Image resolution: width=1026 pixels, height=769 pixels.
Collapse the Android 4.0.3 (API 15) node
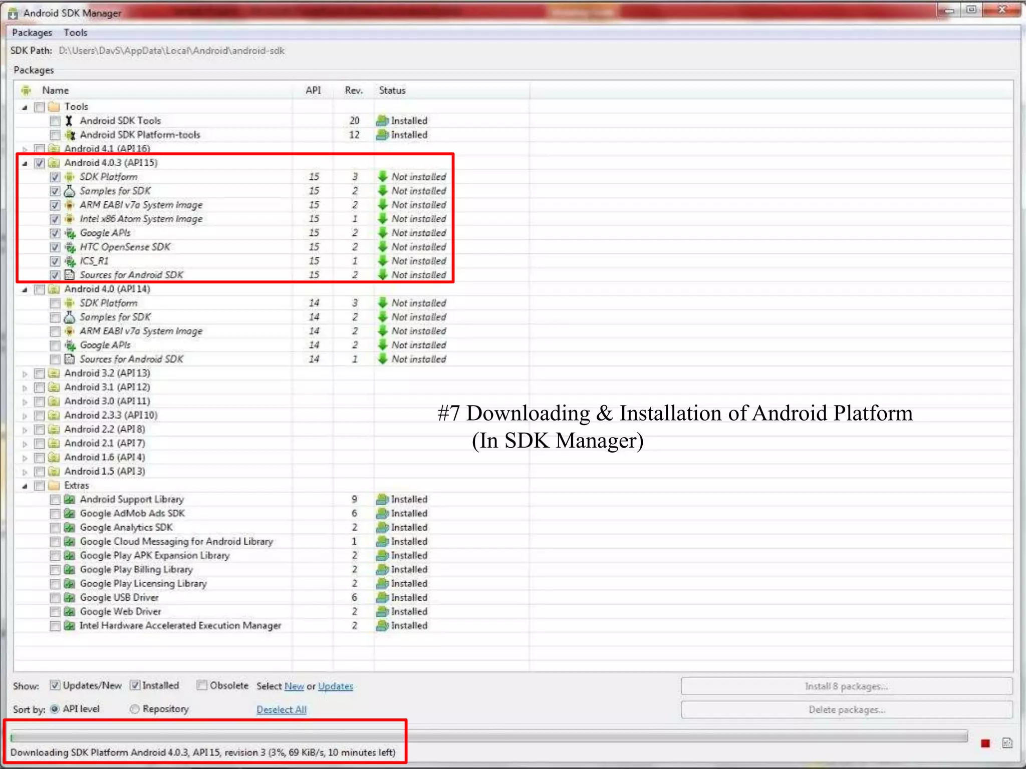pyautogui.click(x=25, y=163)
